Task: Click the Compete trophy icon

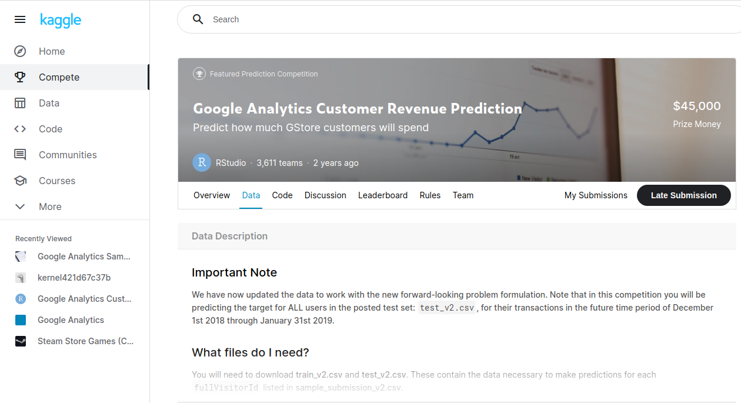Action: click(20, 77)
